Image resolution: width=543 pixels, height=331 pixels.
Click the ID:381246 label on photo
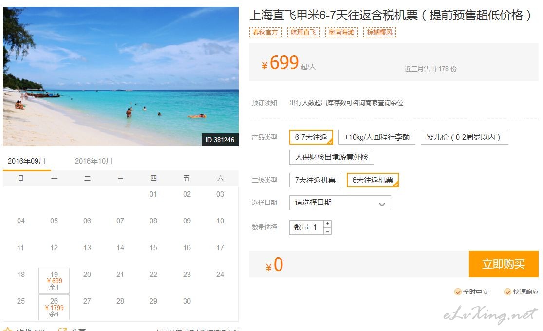(220, 140)
